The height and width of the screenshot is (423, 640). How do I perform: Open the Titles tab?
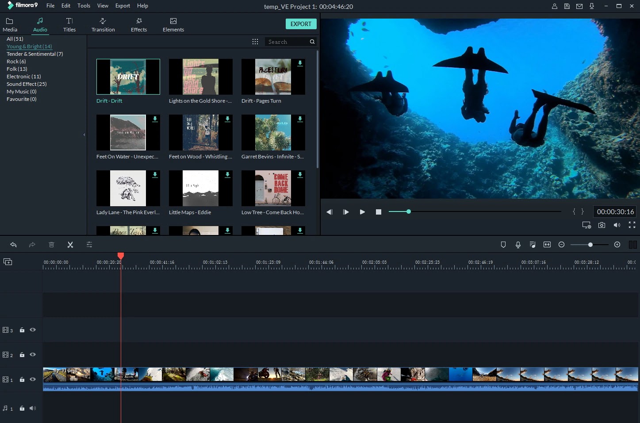(x=69, y=24)
